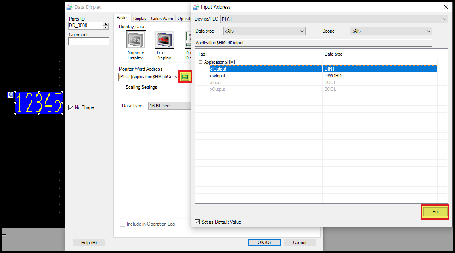455x253 pixels.
Task: Select the xOutput tag row
Action: click(316, 89)
